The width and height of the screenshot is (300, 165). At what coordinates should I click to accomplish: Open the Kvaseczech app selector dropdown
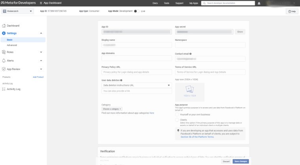(x=18, y=11)
